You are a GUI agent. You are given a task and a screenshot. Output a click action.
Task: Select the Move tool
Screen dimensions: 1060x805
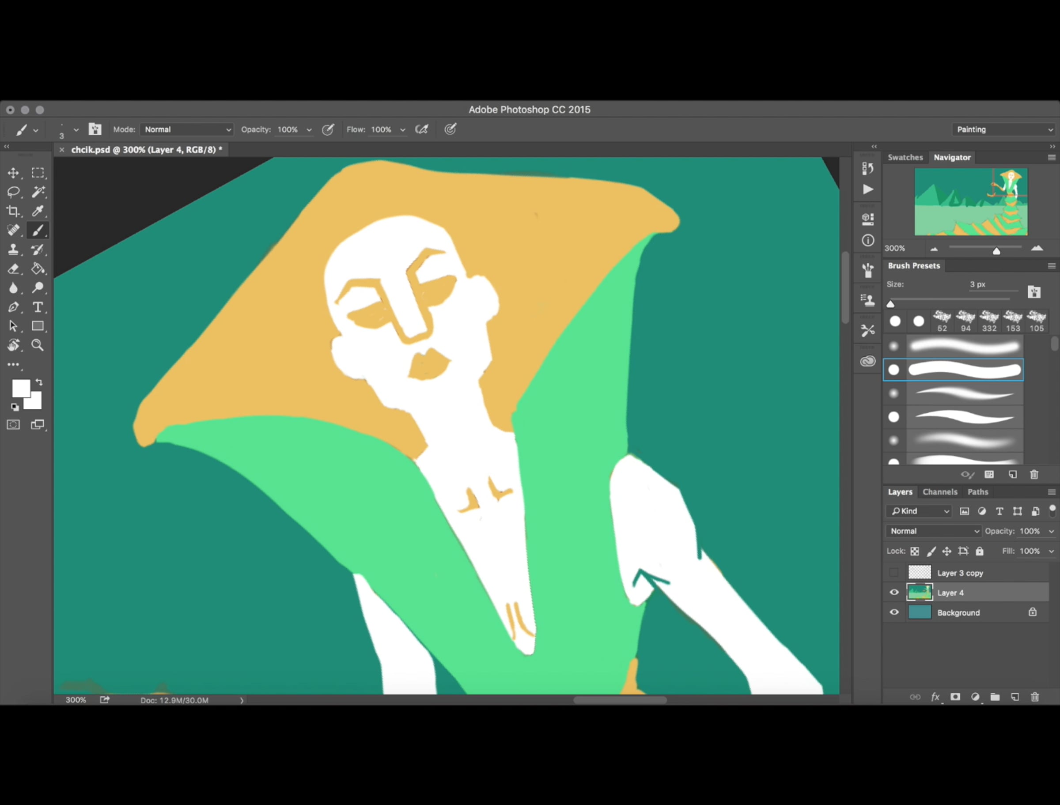pos(13,173)
